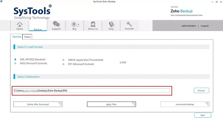This screenshot has height=118, width=223.
Task: Click the Zoho Backup product title
Action: coord(181,11)
